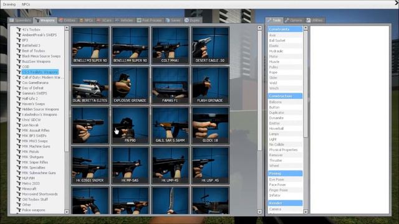Image resolution: width=399 pixels, height=224 pixels.
Task: Click category list scroll-down arrow
Action: [67, 212]
